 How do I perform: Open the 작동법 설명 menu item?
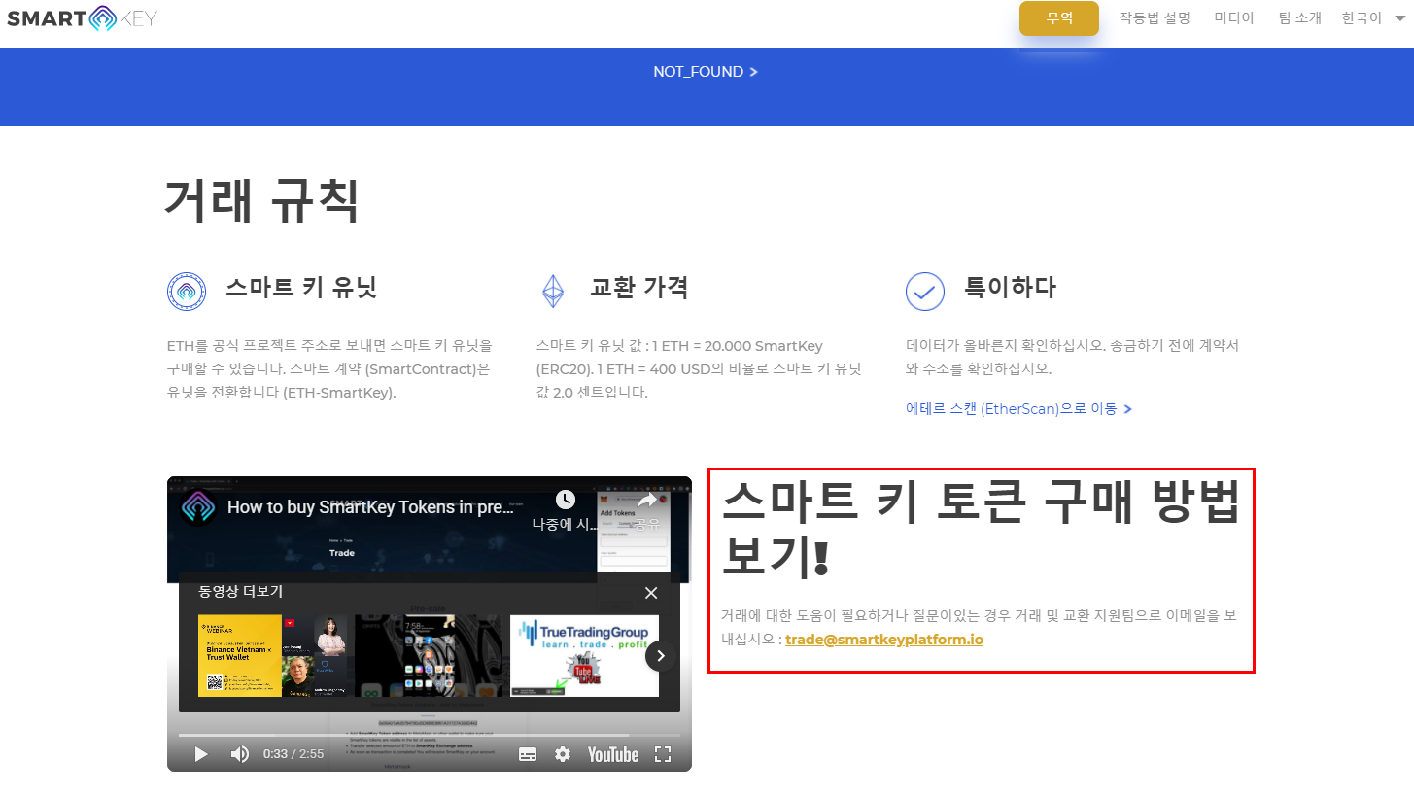point(1155,18)
